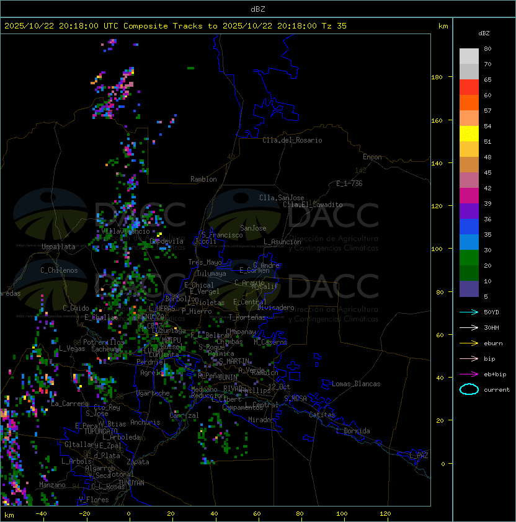The image size is (516, 522).
Task: Click the L_Dormida place label
Action: point(353,431)
